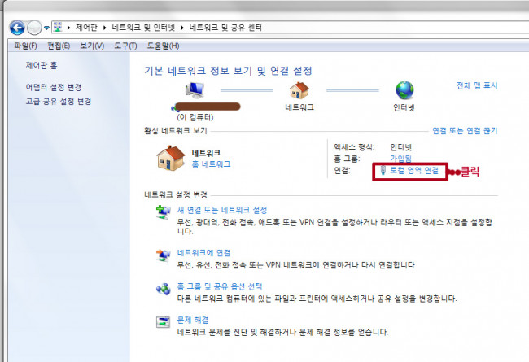
Task: Click this computer icon in network map
Action: (195, 90)
